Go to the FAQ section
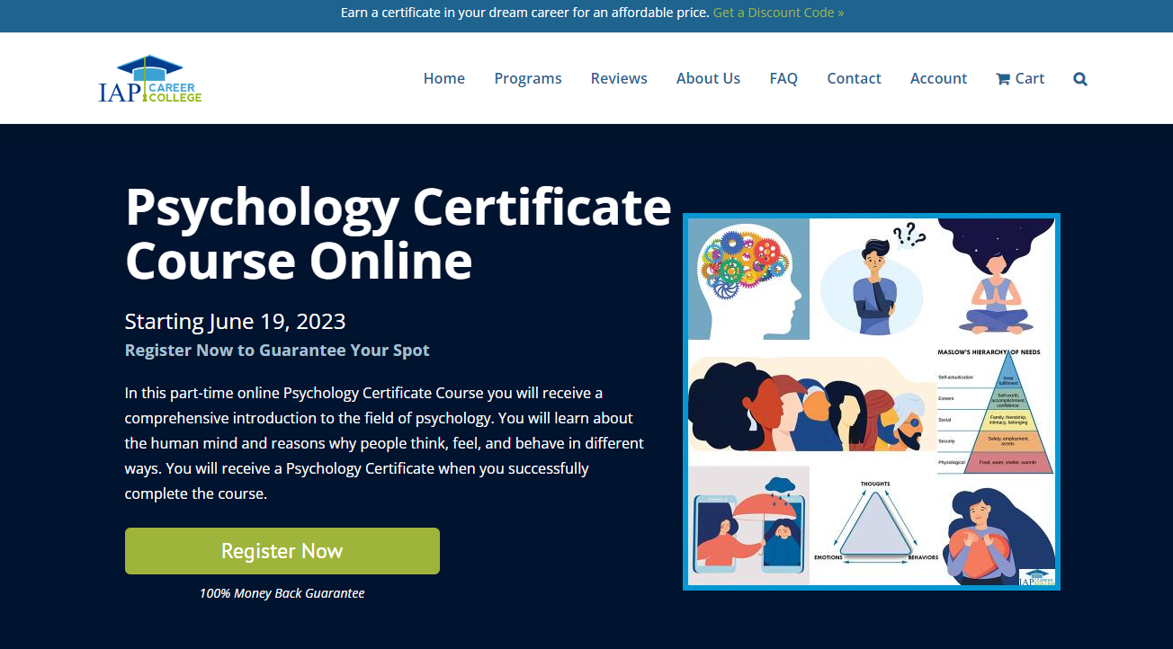1173x649 pixels. (x=783, y=78)
